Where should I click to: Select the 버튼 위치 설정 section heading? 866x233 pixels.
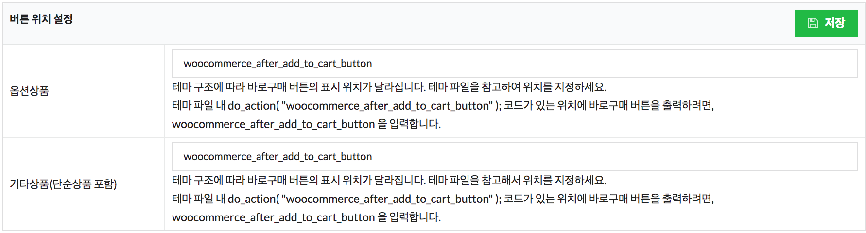tap(41, 19)
